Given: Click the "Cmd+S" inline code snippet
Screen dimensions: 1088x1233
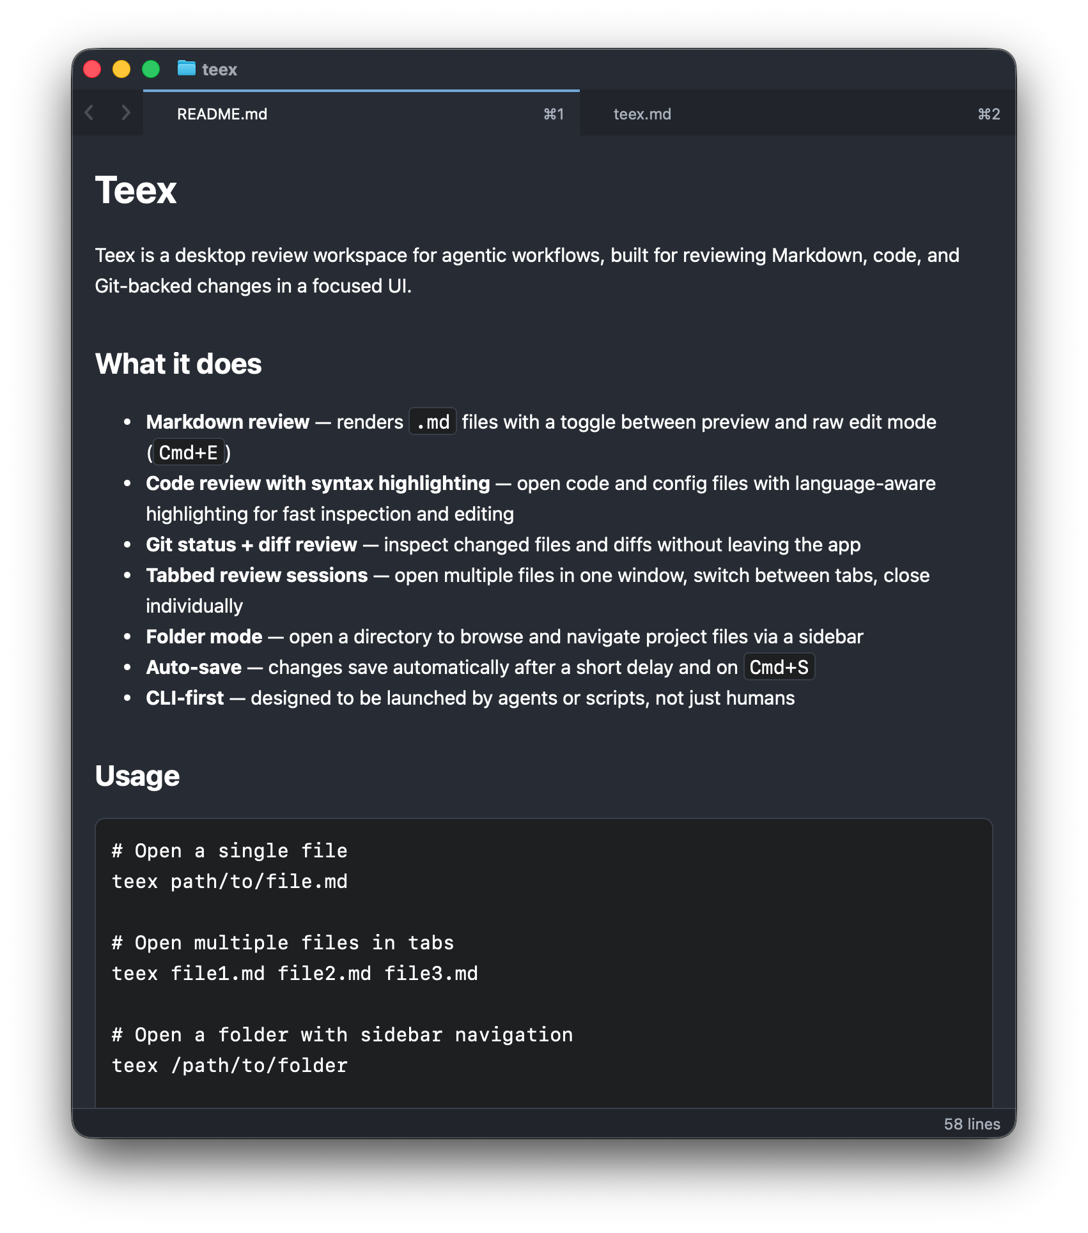Looking at the screenshot, I should click(779, 668).
